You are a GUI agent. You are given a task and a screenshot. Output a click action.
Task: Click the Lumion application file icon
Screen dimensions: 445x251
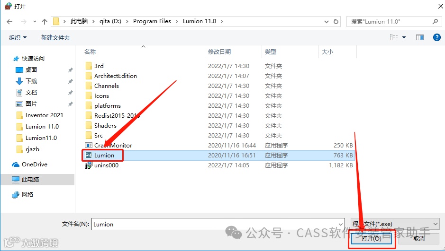89,155
